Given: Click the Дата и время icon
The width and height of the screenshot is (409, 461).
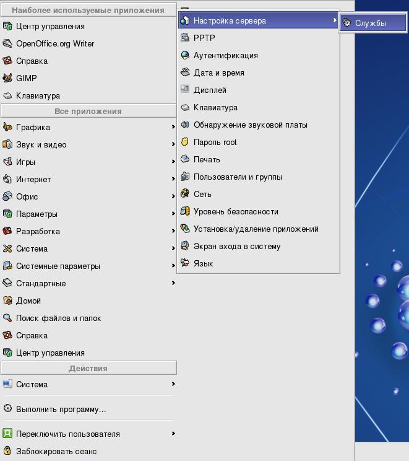Looking at the screenshot, I should pos(185,72).
